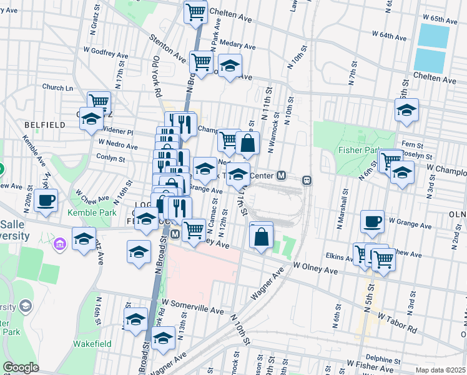Open the pink museum icon near La Salle University
This screenshot has height=375, width=467.
[60, 245]
